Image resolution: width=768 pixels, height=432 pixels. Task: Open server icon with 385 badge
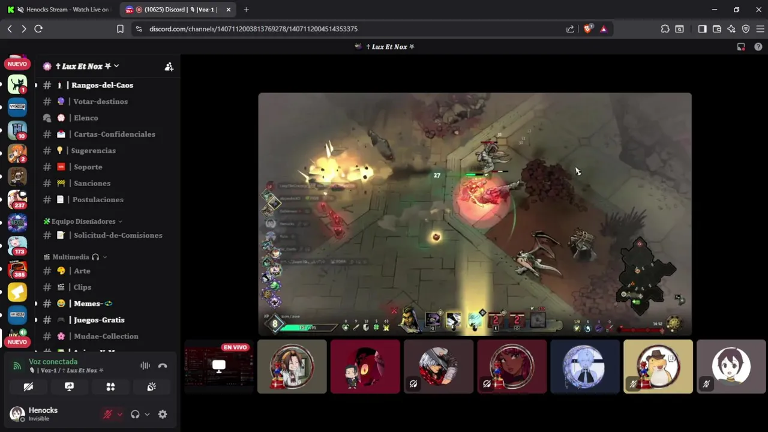pyautogui.click(x=17, y=269)
